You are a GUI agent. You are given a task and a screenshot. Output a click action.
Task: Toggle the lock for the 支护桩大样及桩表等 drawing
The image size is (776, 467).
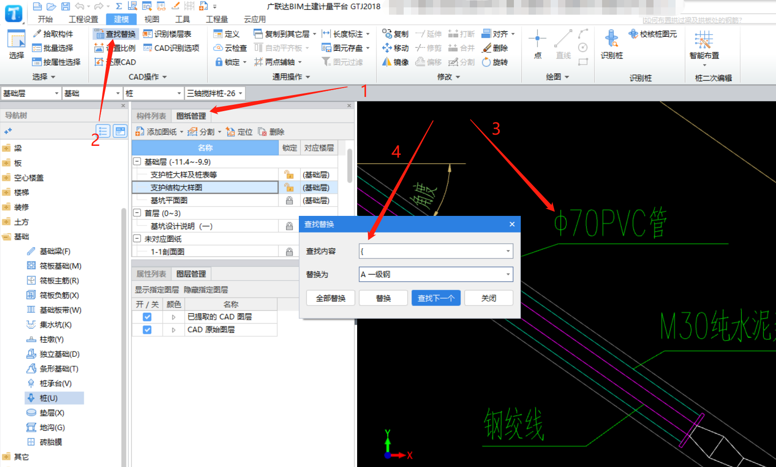[289, 174]
